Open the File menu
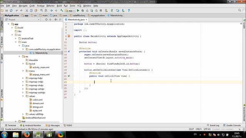 (x=2, y=6)
